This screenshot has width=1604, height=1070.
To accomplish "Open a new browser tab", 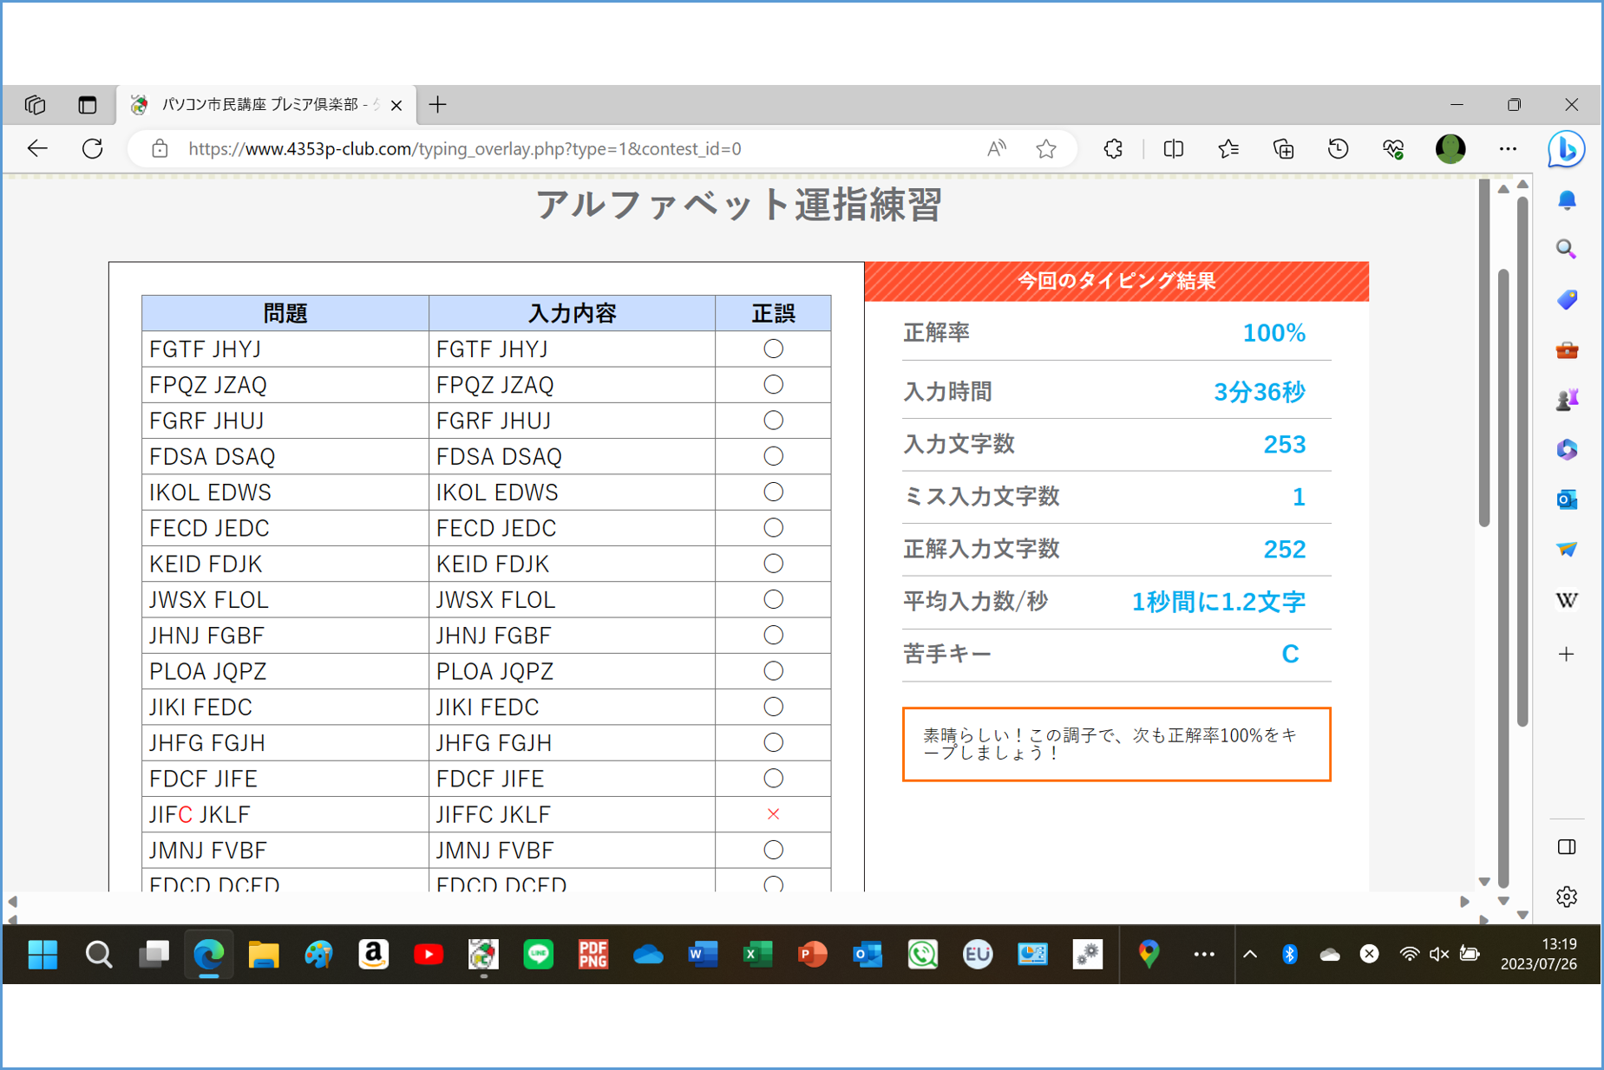I will (438, 105).
